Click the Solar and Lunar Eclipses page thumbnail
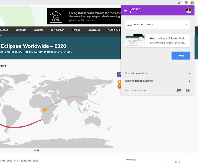The image size is (198, 163). point(135,41)
